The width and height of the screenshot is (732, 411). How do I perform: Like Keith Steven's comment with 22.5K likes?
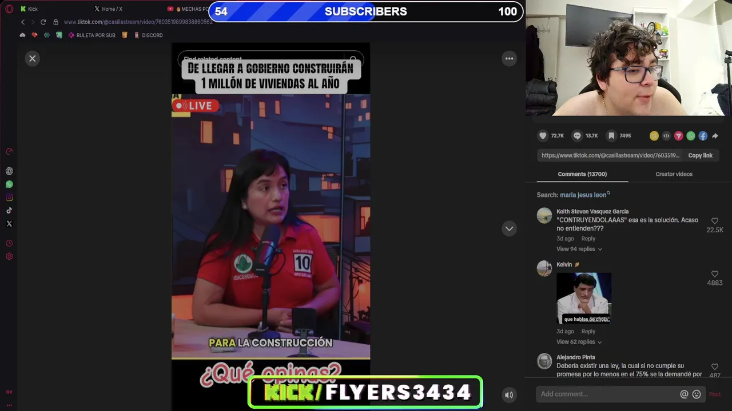pyautogui.click(x=714, y=221)
